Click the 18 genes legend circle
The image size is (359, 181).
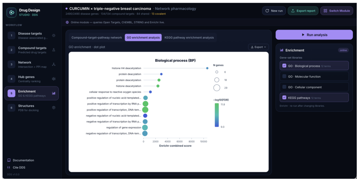click(x=217, y=80)
